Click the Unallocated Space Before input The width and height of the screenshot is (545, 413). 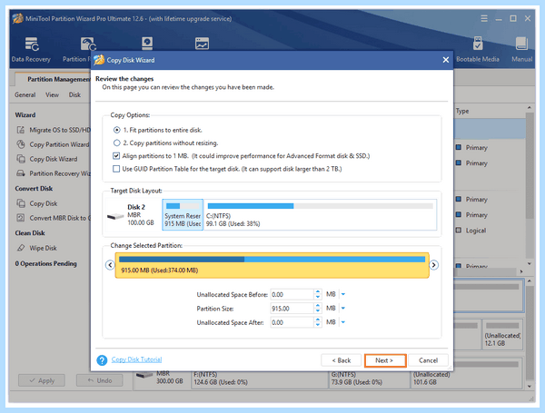point(292,294)
